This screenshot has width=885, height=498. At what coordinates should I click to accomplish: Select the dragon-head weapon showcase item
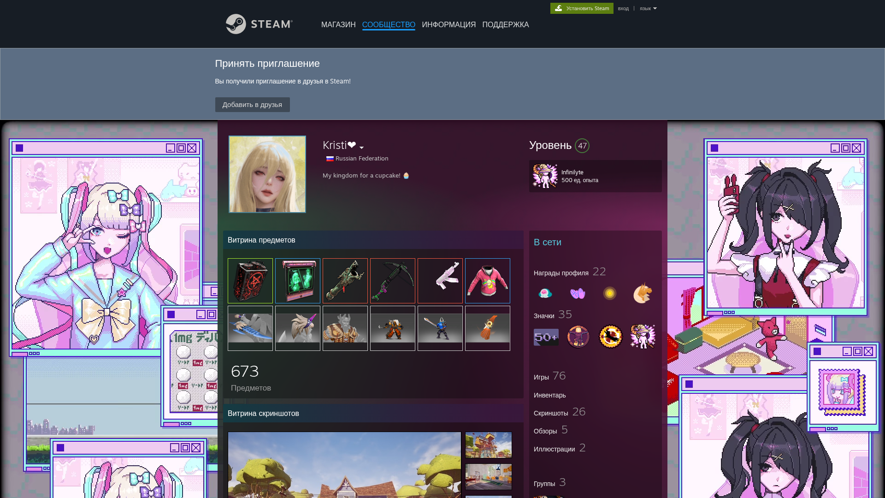[x=345, y=281]
